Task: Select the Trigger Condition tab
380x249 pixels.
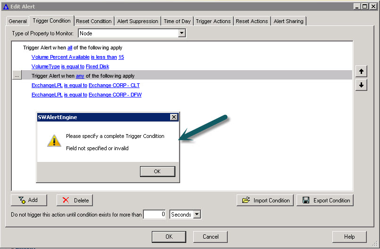Action: point(51,21)
